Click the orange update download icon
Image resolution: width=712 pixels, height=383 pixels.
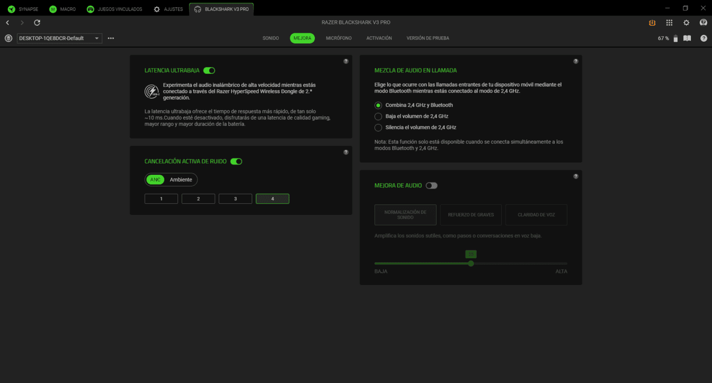pyautogui.click(x=652, y=23)
